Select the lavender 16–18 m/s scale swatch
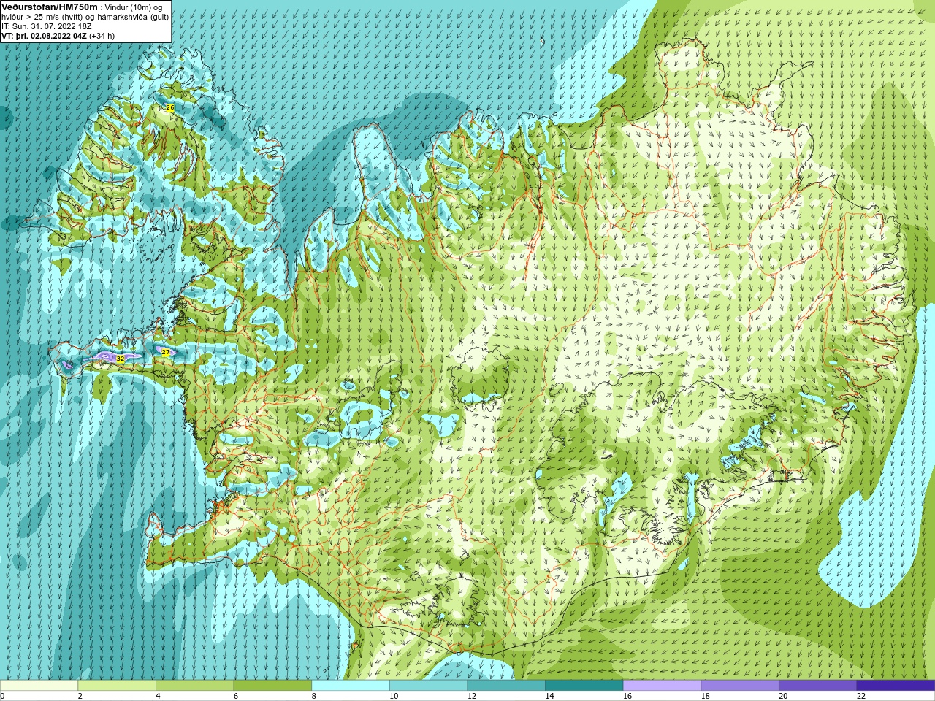 point(662,686)
